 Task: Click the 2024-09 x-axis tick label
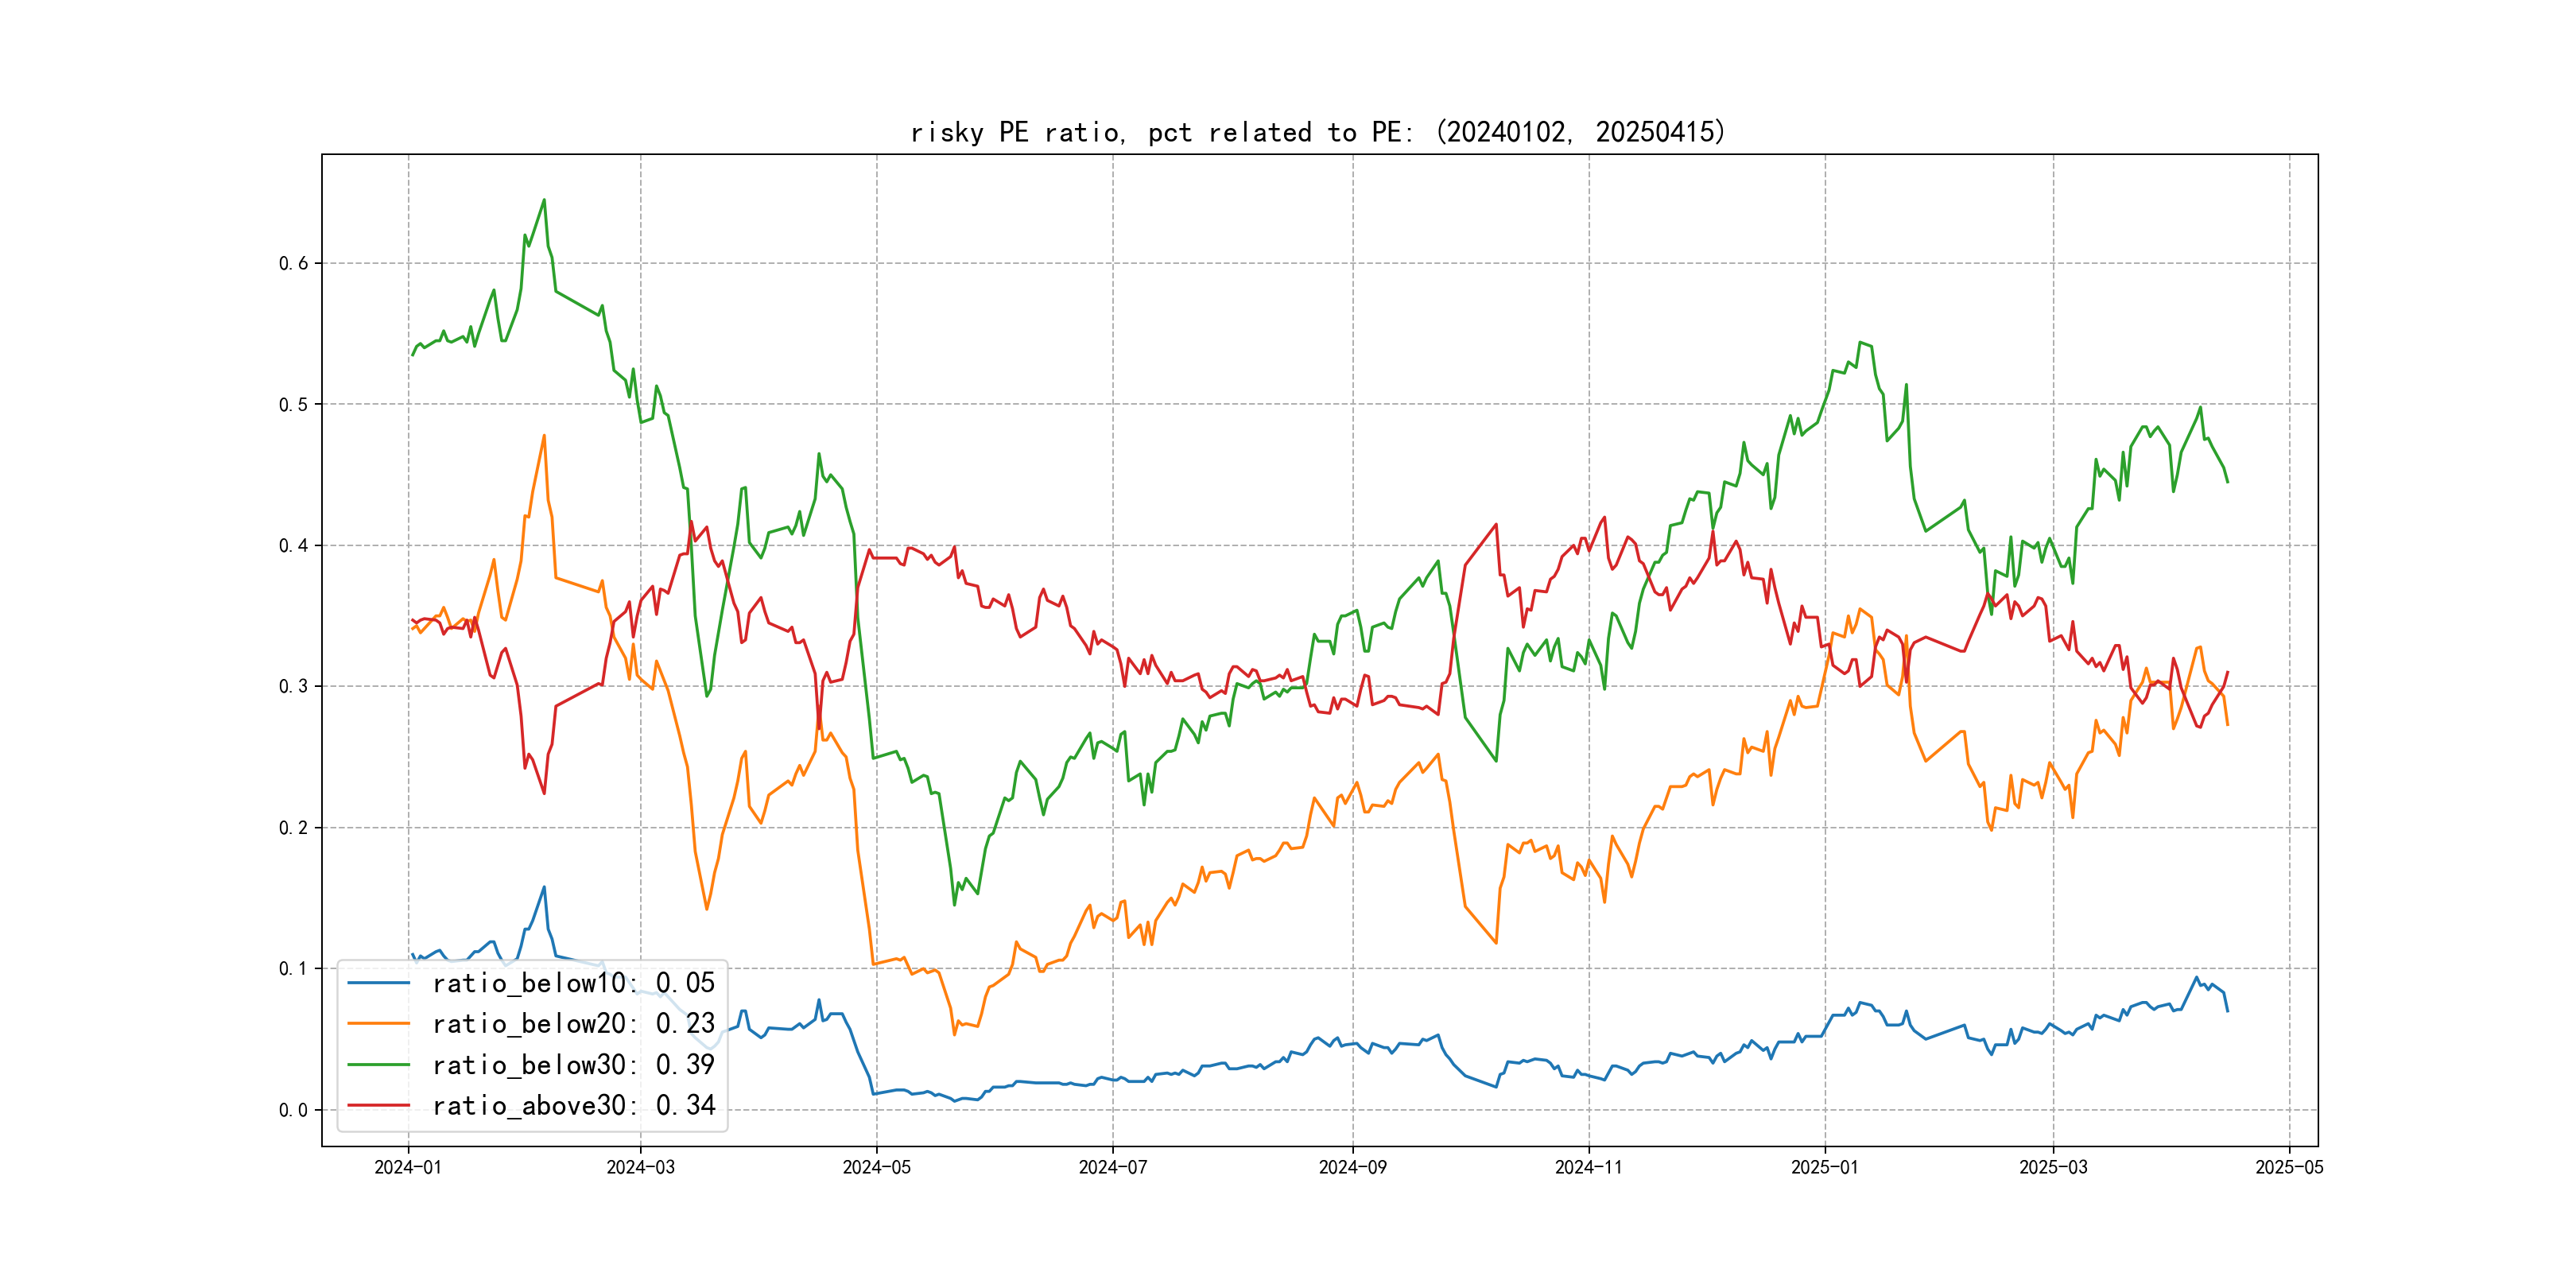point(1352,1167)
